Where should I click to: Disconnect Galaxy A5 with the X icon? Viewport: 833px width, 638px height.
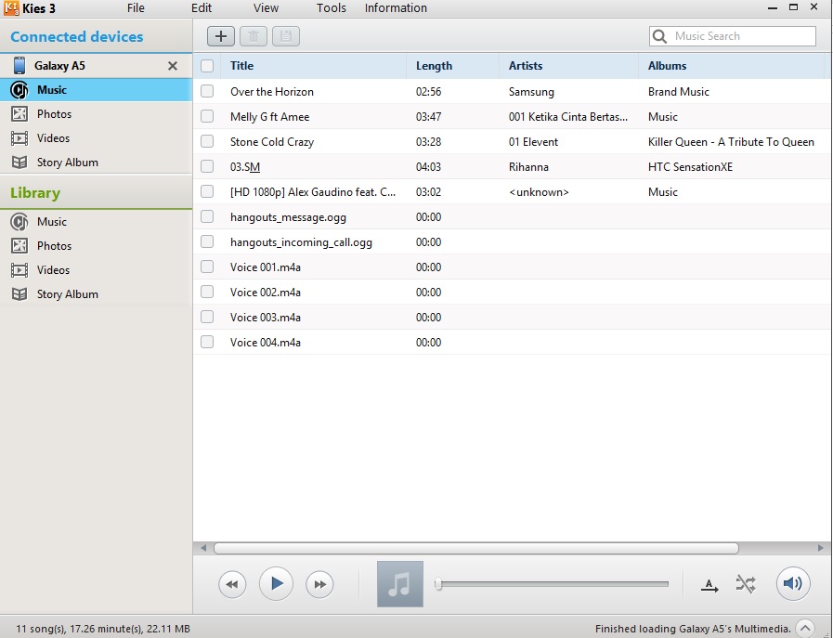click(172, 66)
